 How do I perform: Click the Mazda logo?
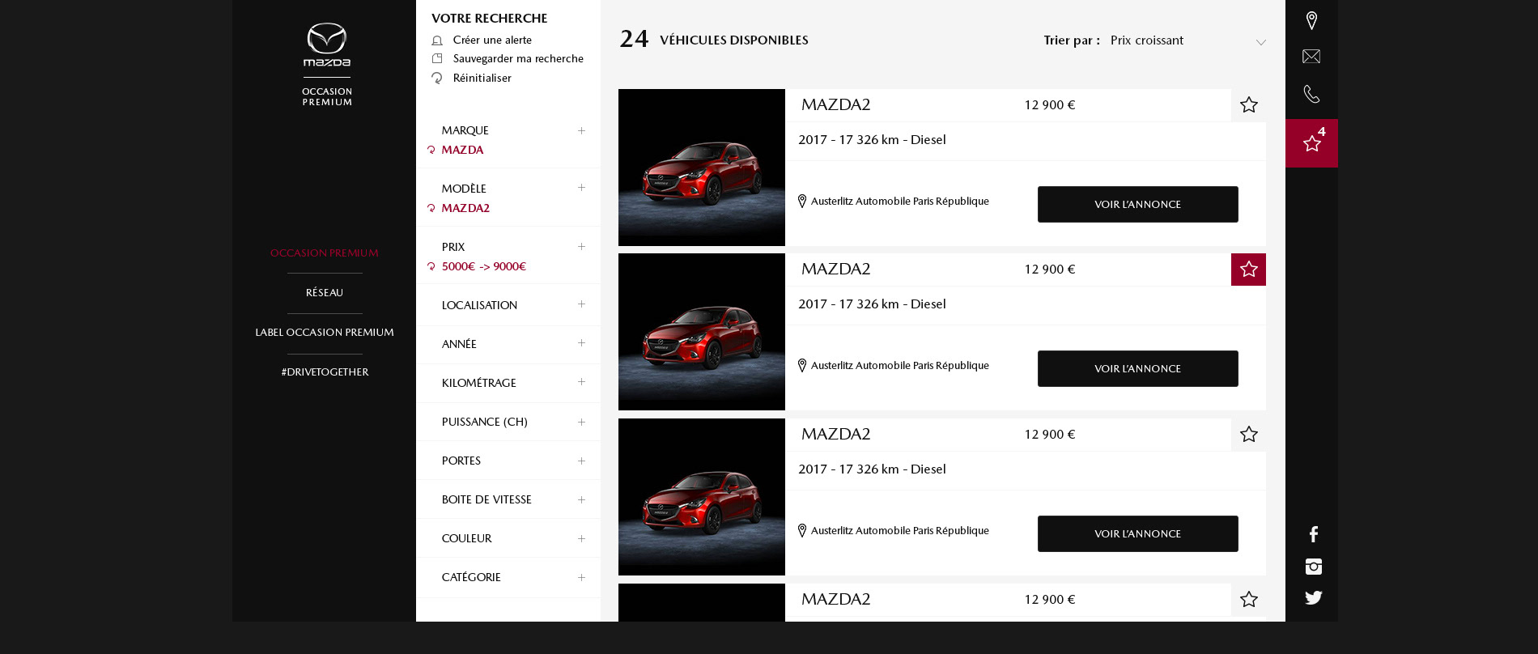pos(327,45)
